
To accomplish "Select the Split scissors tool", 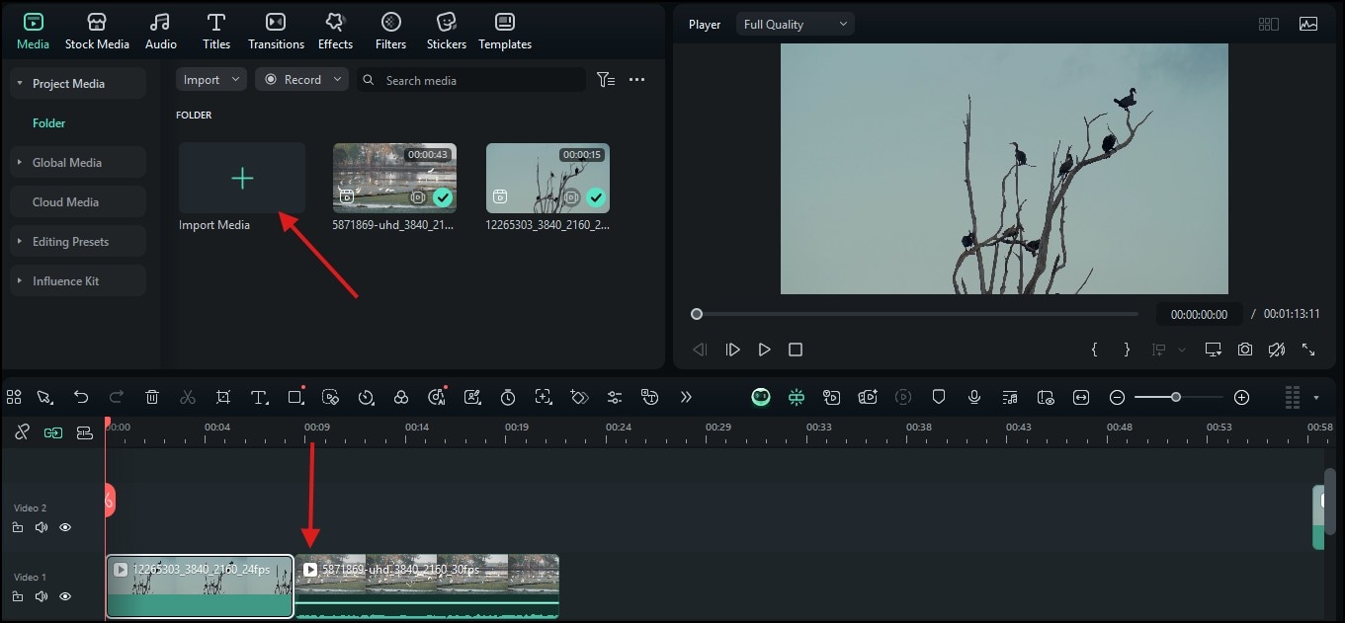I will (187, 397).
